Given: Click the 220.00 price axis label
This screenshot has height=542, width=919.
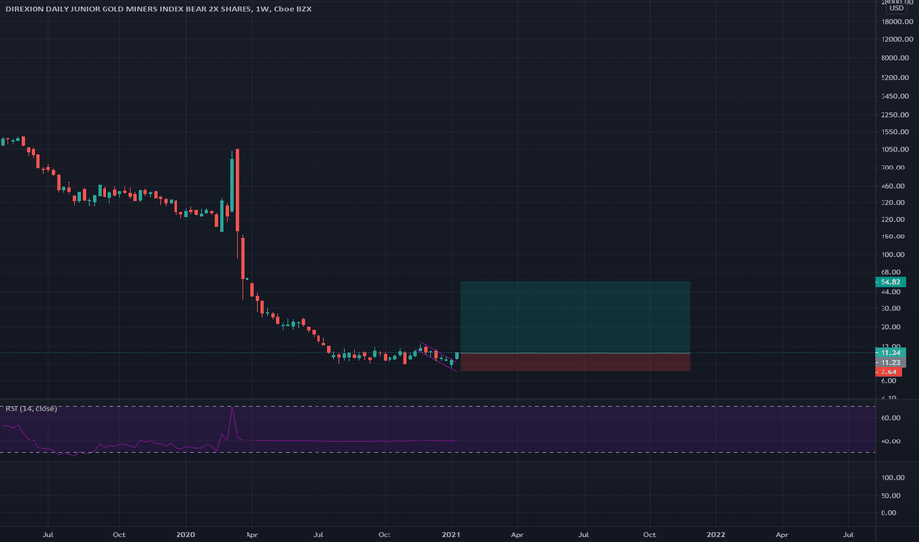Looking at the screenshot, I should tap(892, 219).
